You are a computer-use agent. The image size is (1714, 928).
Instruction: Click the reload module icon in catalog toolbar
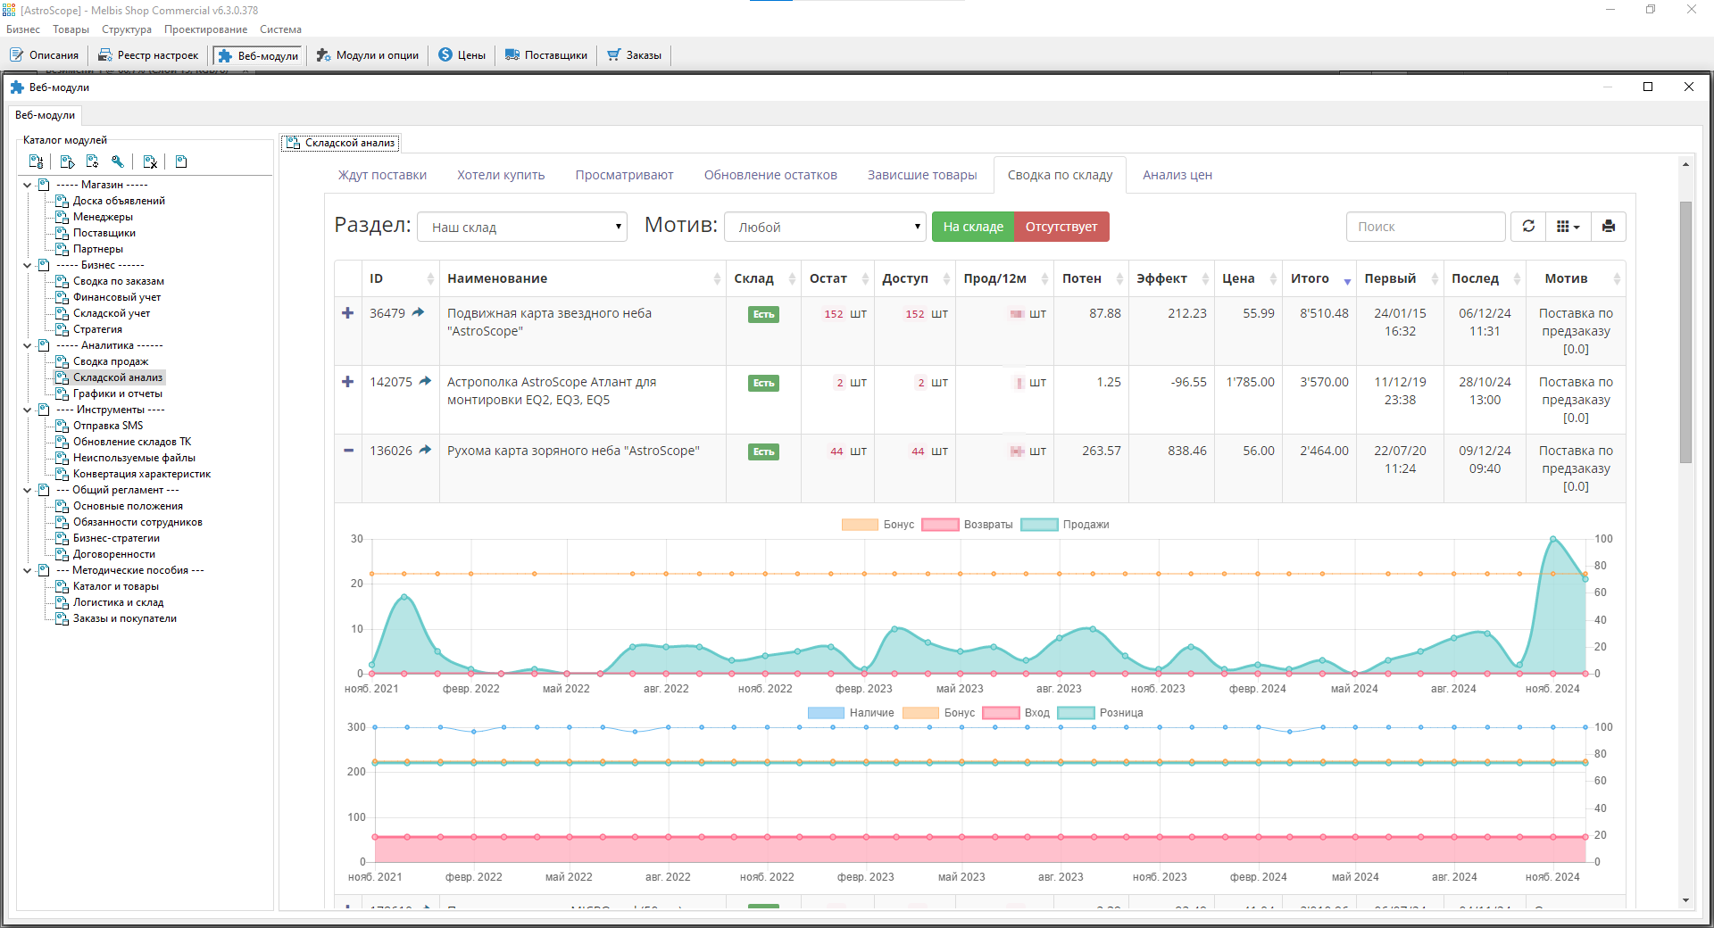coord(92,162)
